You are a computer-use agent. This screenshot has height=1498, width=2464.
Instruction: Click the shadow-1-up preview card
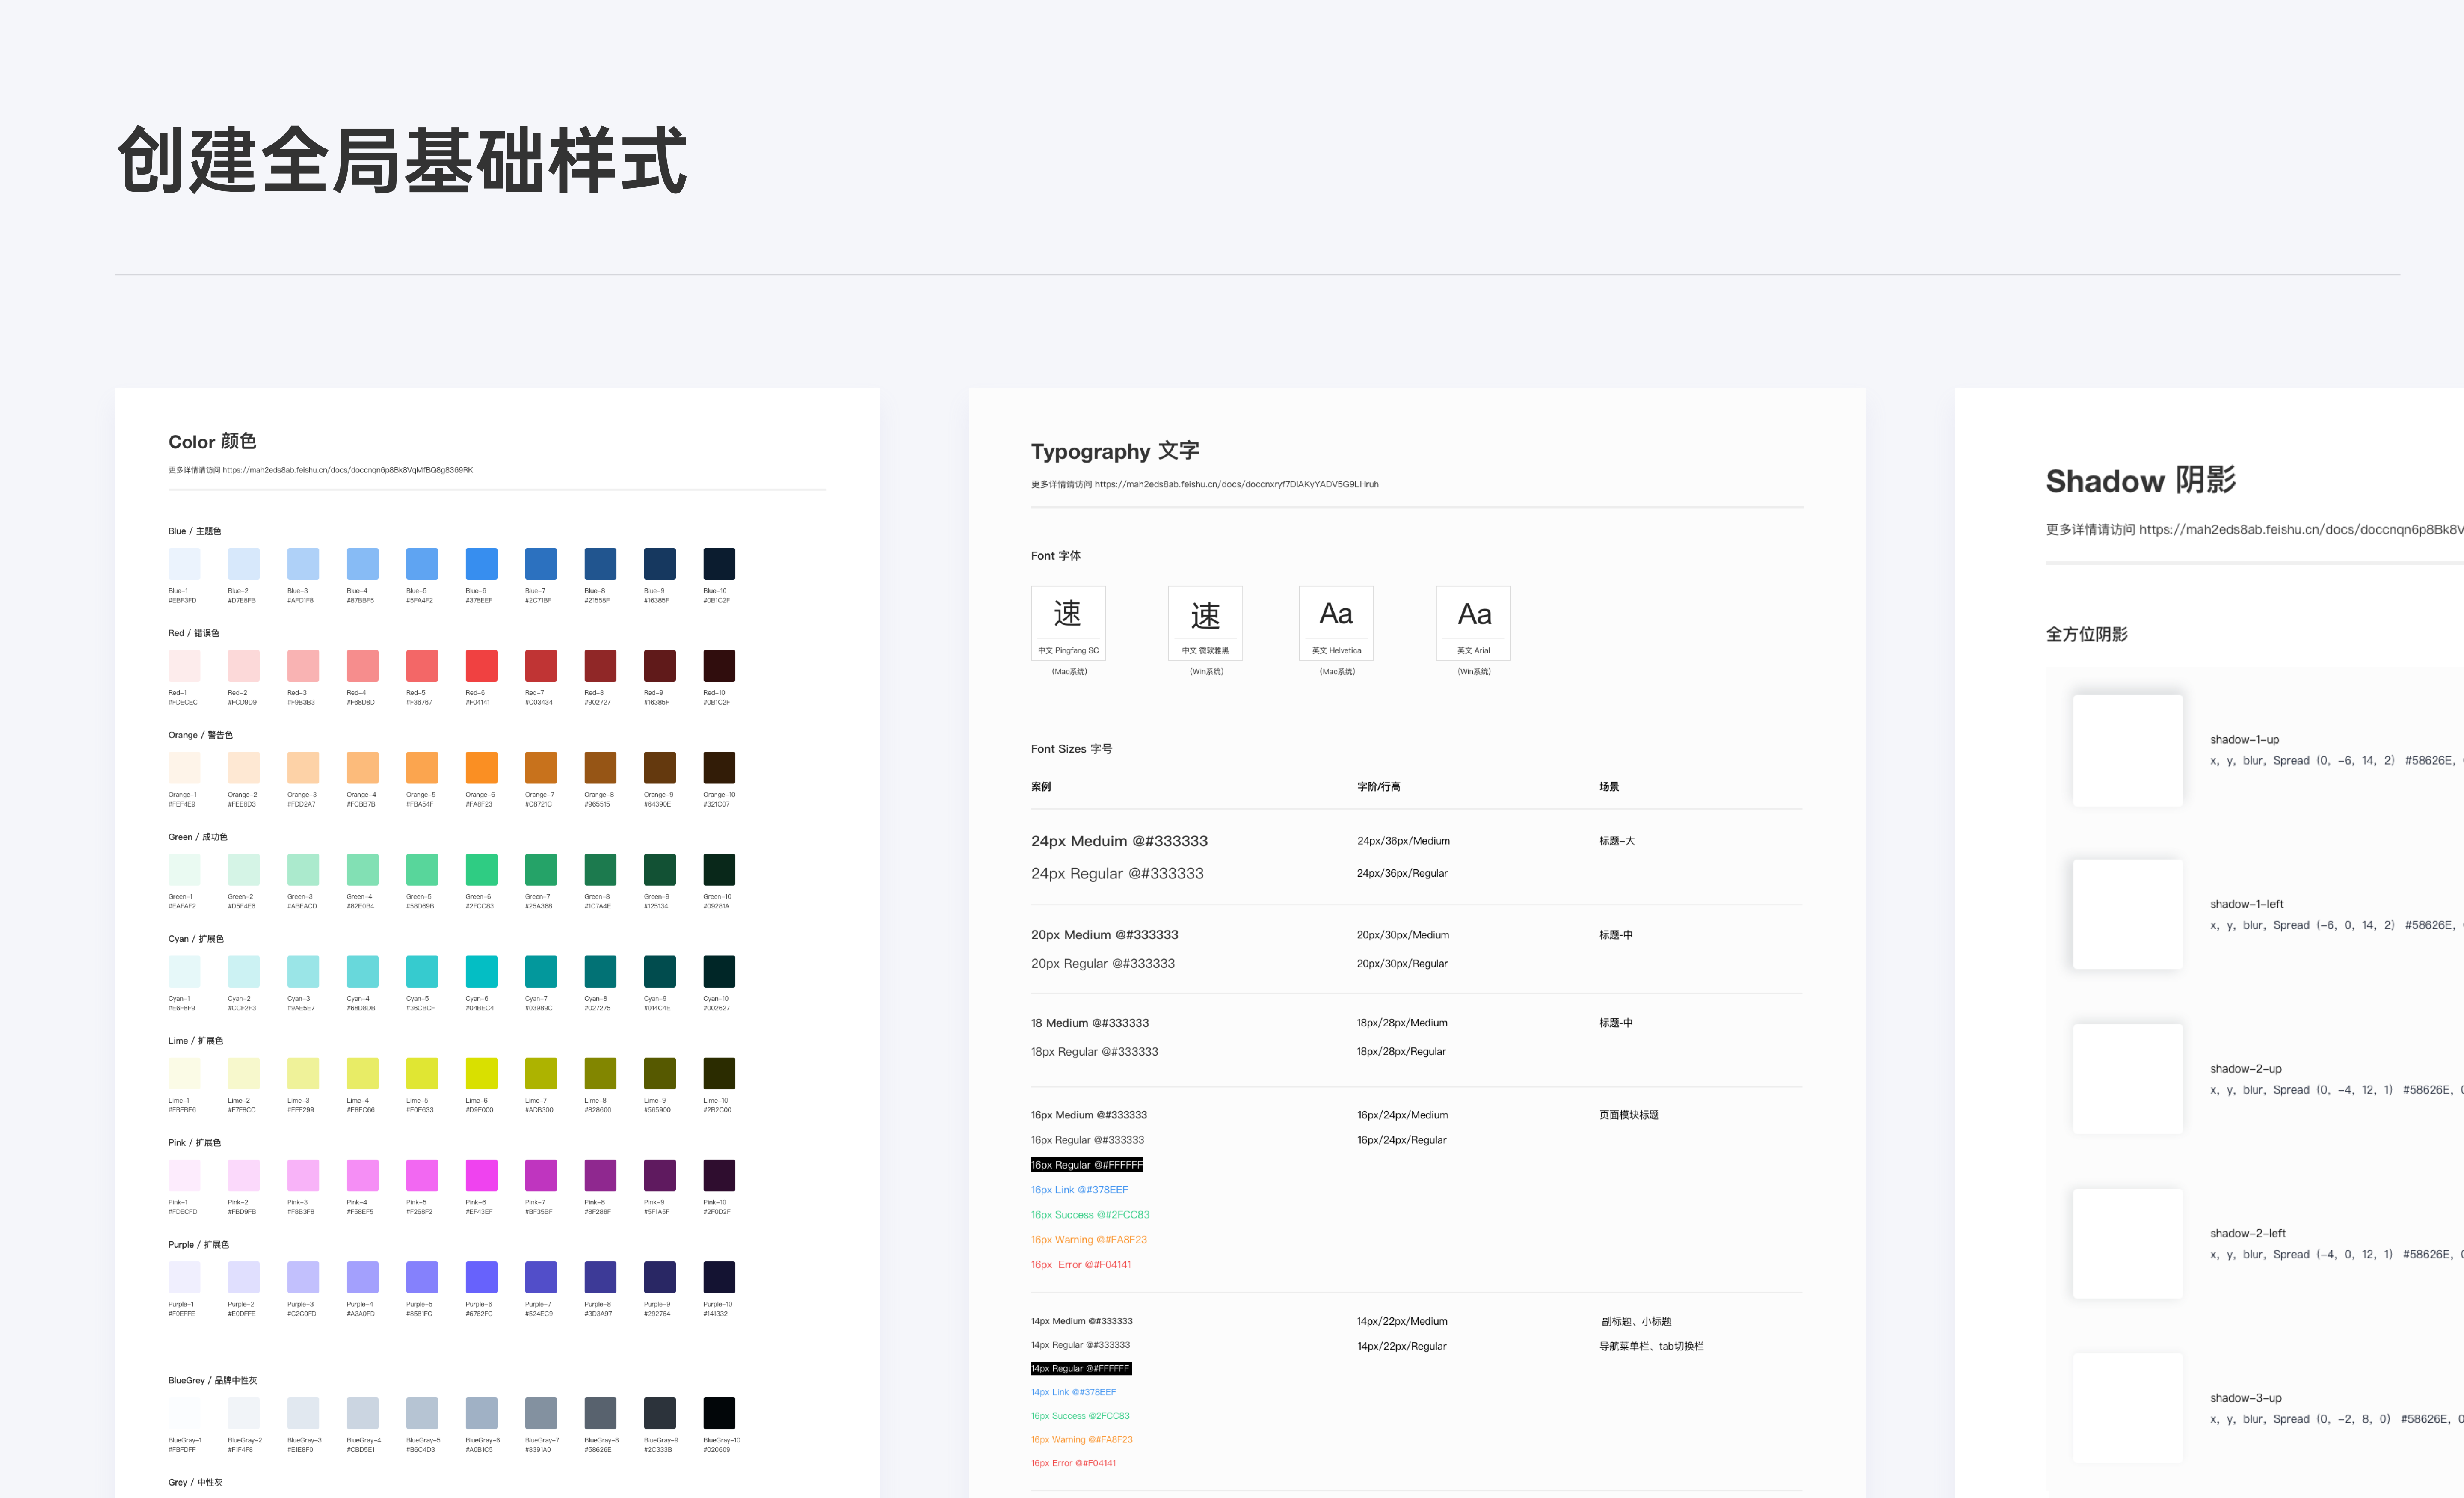point(2128,750)
